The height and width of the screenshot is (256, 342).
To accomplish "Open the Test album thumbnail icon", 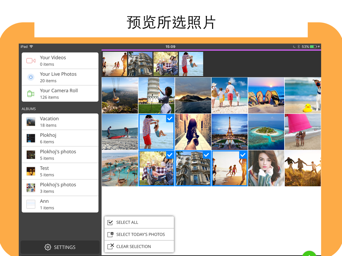I will (31, 171).
